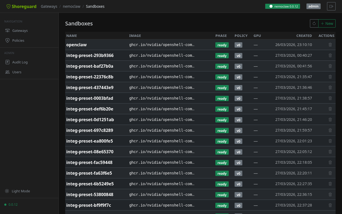The width and height of the screenshot is (342, 214).
Task: Toggle Light Mode
Action: click(21, 191)
